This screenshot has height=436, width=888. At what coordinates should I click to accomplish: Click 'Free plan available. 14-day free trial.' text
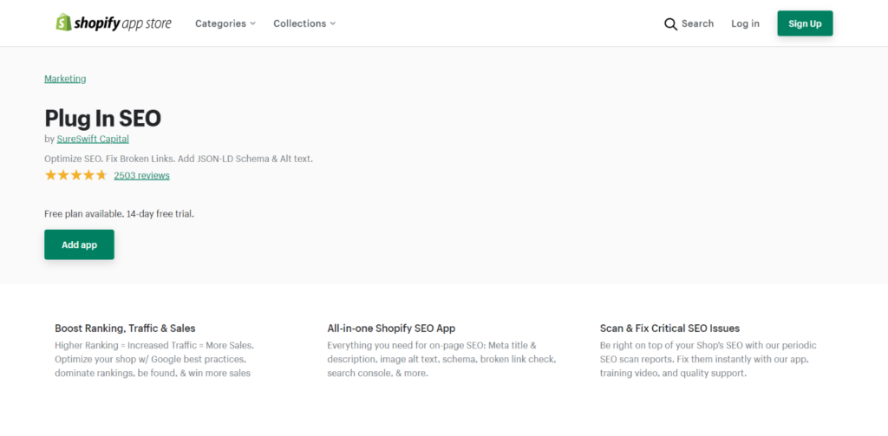pyautogui.click(x=119, y=214)
